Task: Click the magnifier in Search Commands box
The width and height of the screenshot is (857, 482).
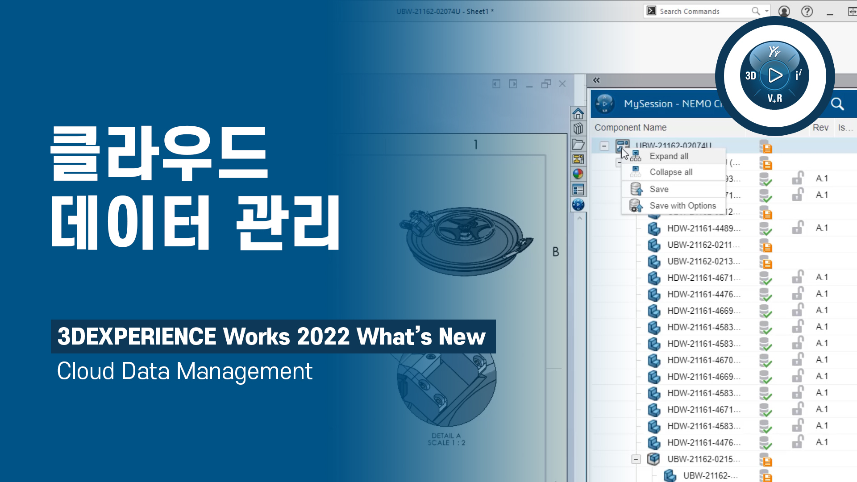Action: [755, 11]
